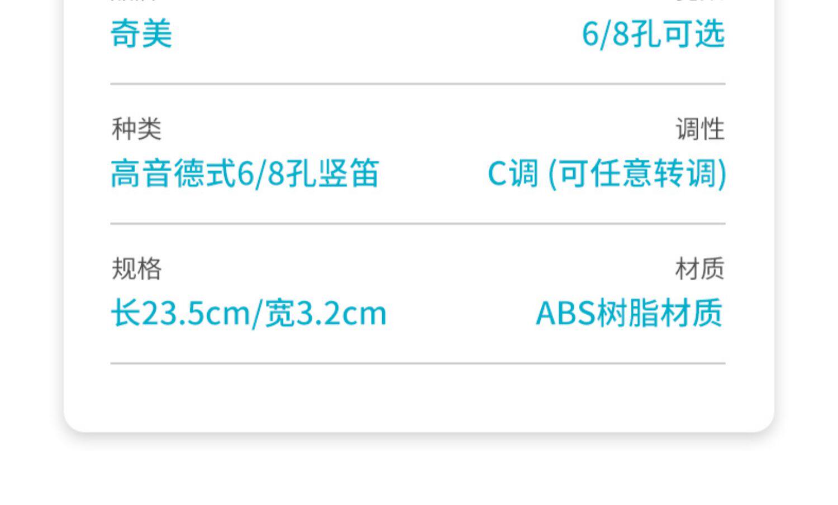Viewport: 838px width, 505px height.
Task: Select the 6/8孔可选 option text
Action: point(653,34)
